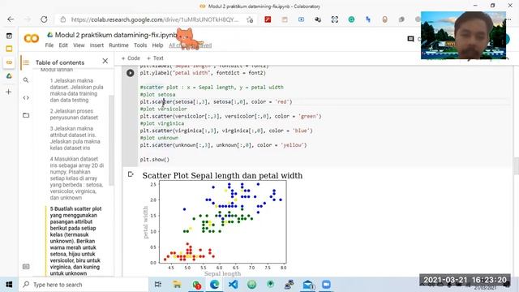Open the Insert menu

point(97,45)
